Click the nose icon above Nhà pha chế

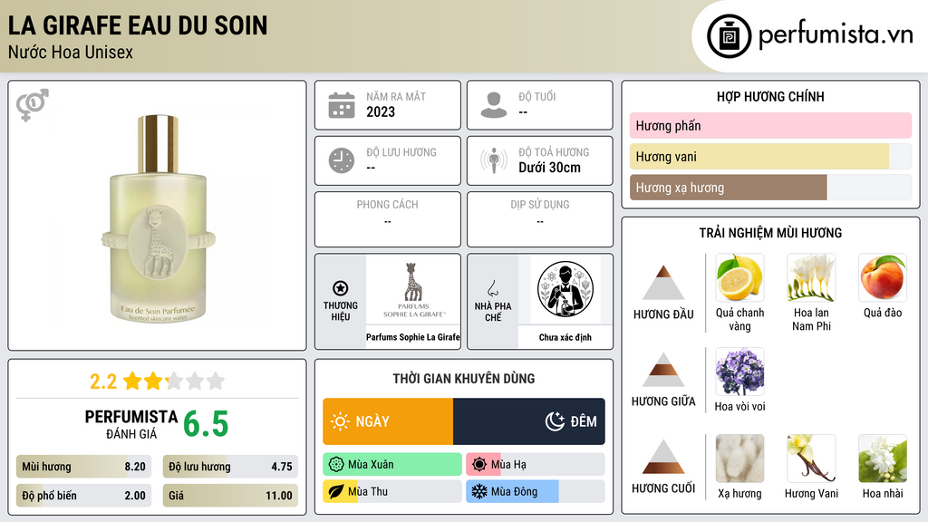(492, 288)
